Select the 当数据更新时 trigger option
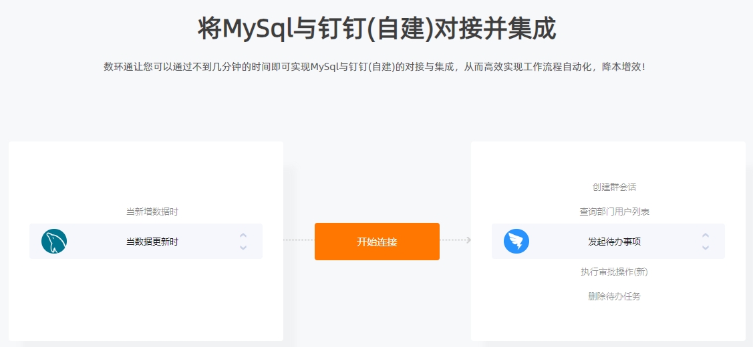 click(152, 242)
